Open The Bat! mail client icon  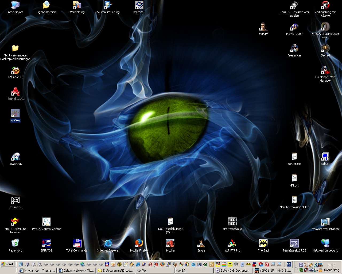click(263, 243)
